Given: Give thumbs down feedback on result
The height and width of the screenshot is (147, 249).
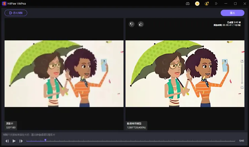Looking at the screenshot, I should (x=132, y=24).
